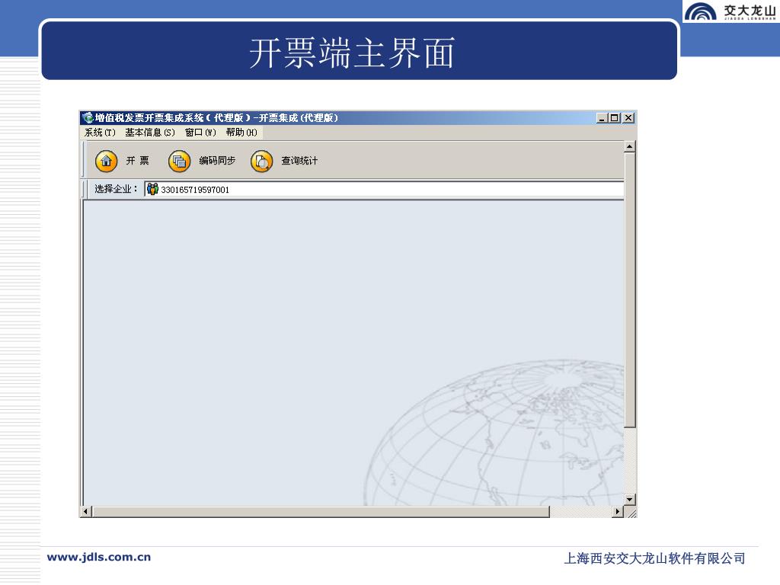Close the 开票集成 window

628,118
